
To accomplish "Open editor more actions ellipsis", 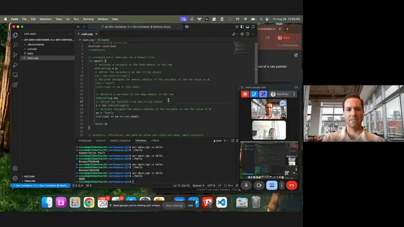I will 253,34.
